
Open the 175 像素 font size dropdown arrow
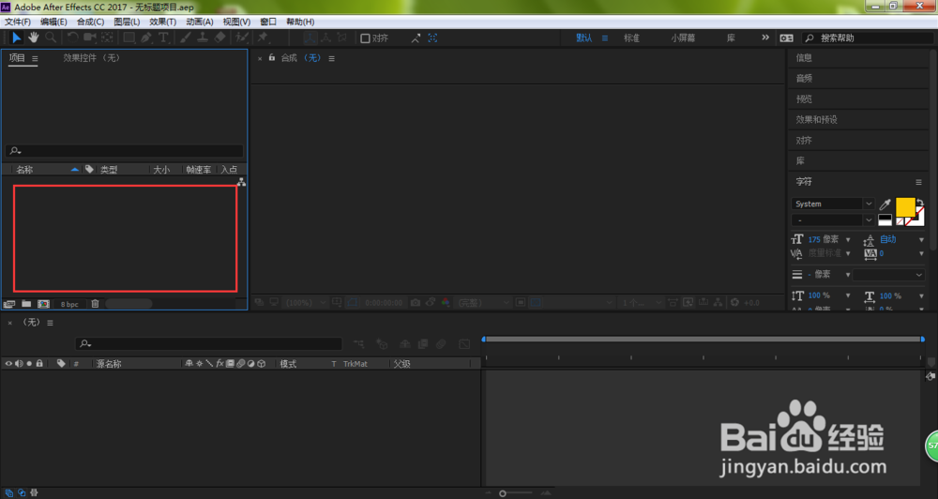tap(848, 239)
